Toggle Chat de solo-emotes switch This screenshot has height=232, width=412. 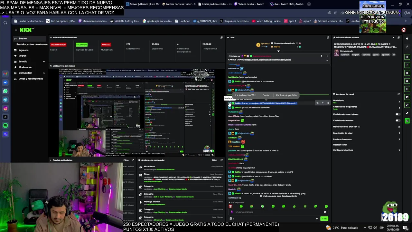[x=398, y=121]
